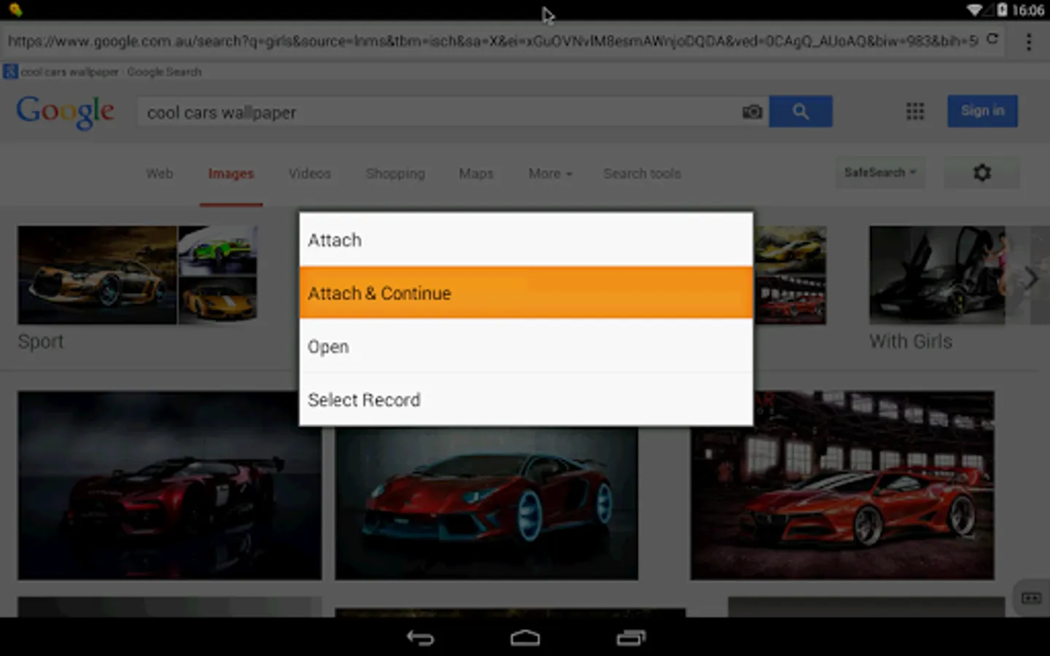Expand the More search categories dropdown
The width and height of the screenshot is (1050, 656).
(551, 173)
